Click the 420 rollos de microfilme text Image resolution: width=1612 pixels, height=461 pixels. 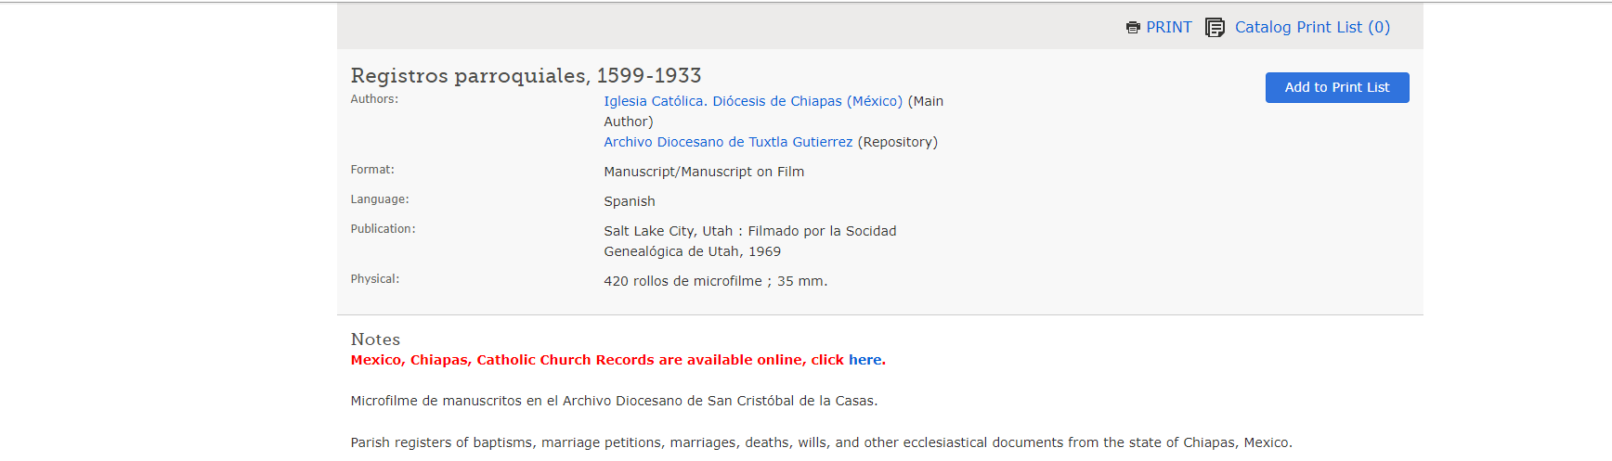[x=714, y=281]
